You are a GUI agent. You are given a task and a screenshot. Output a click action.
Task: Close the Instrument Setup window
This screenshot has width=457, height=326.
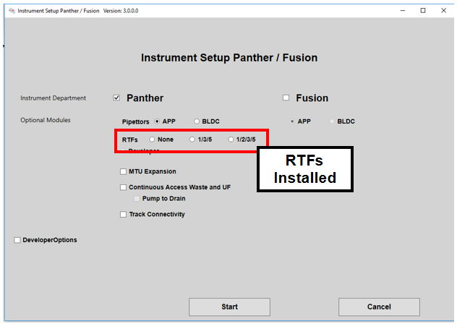pos(443,11)
